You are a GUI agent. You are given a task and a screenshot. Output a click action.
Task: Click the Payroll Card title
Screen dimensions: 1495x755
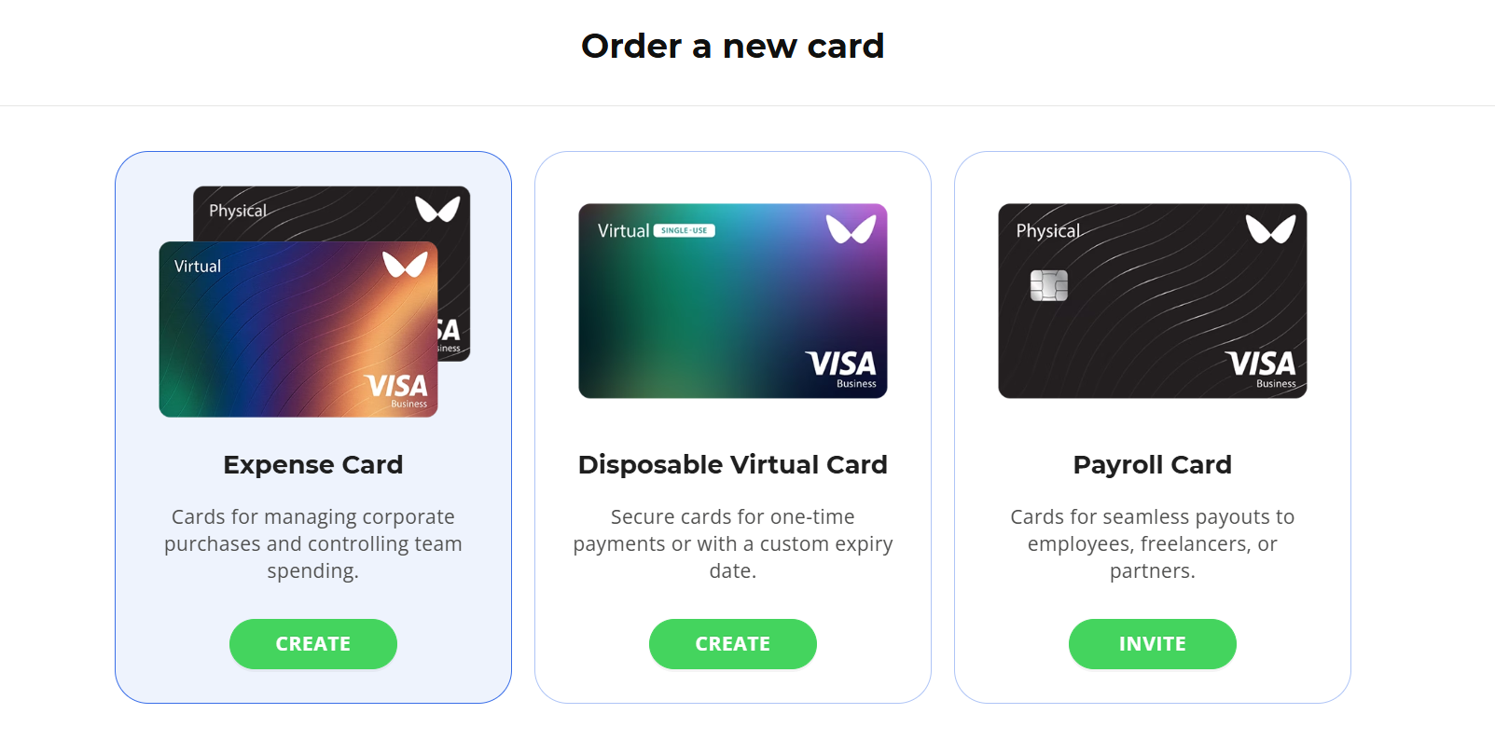click(1153, 464)
